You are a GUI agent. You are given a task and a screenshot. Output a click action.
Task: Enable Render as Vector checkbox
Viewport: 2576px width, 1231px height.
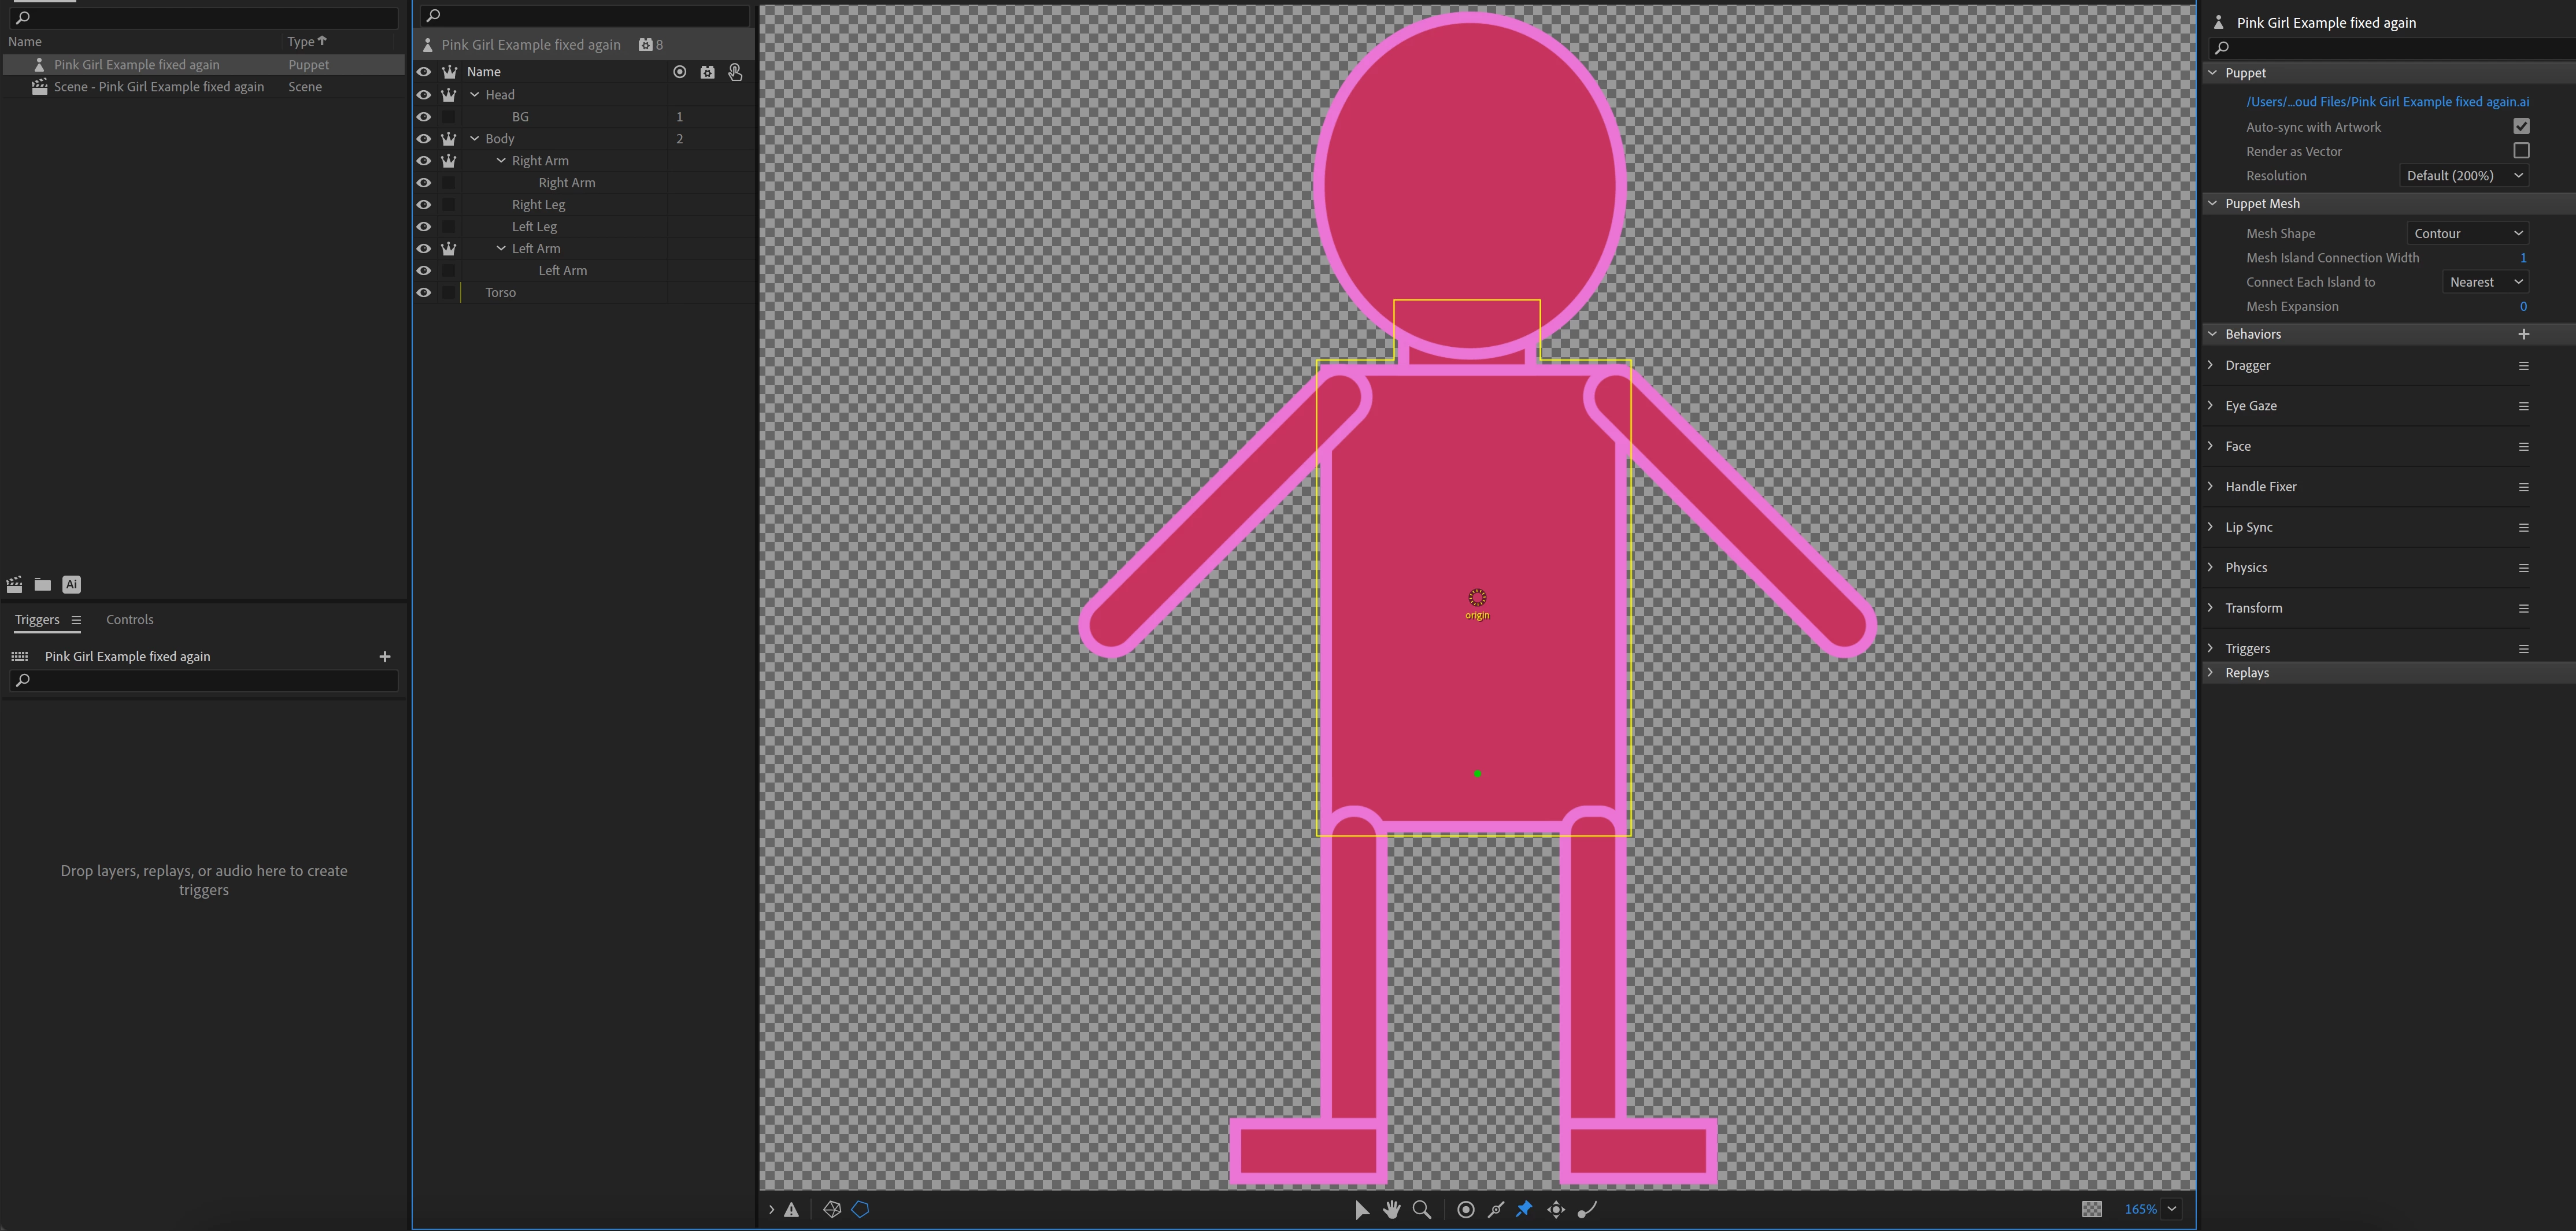click(x=2521, y=151)
